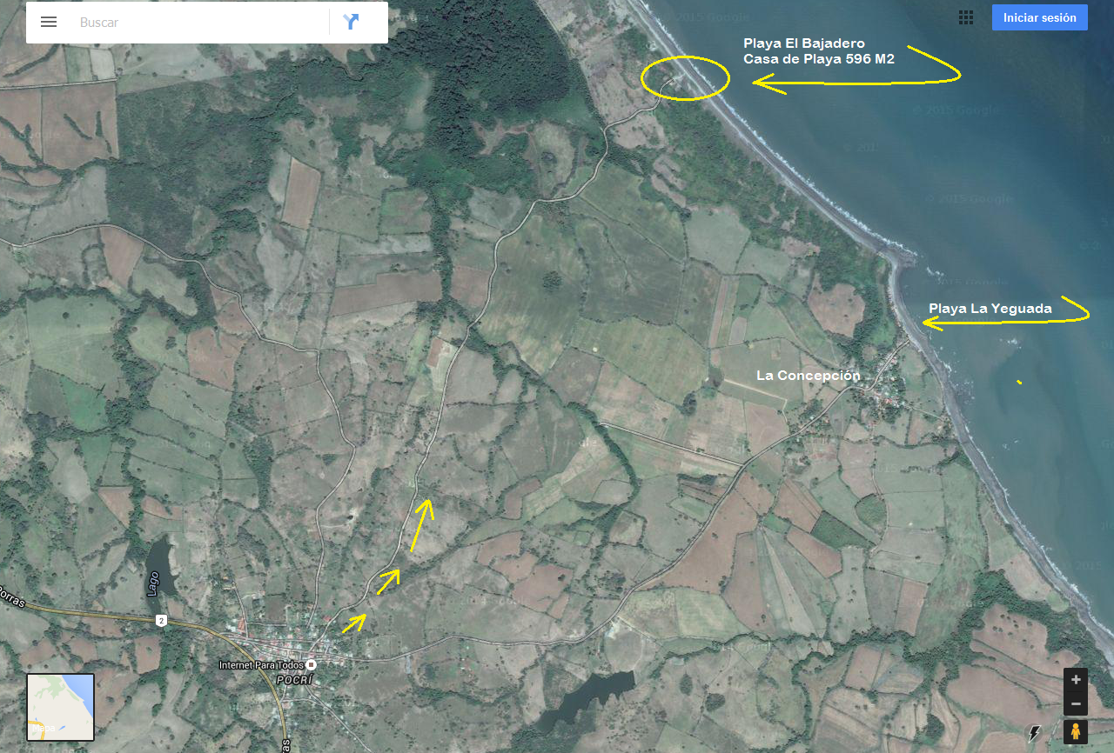
Task: Click the Lago label beside the lake
Action: pos(153,583)
